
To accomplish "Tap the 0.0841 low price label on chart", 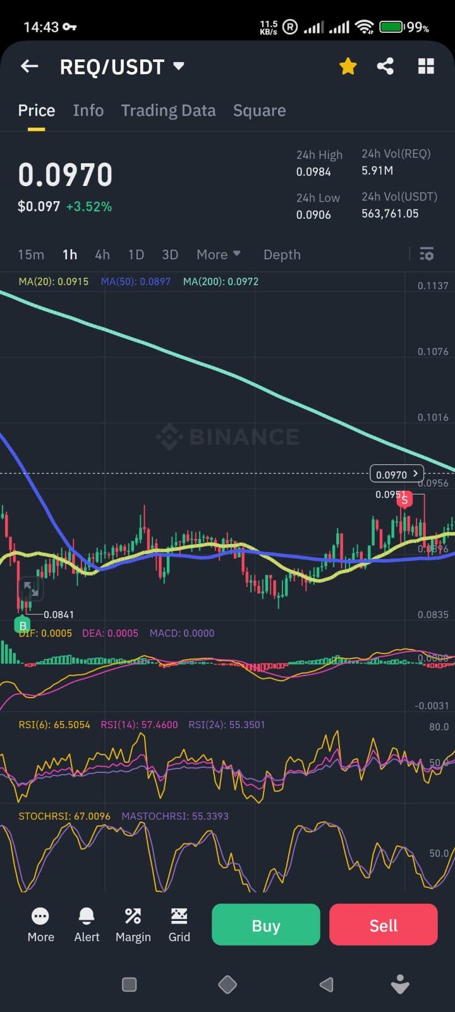I will click(59, 614).
